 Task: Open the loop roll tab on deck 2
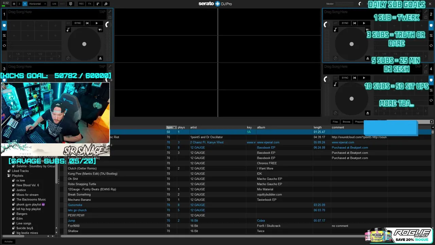coord(431,45)
